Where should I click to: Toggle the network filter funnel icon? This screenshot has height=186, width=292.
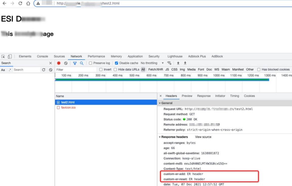pos(75,63)
